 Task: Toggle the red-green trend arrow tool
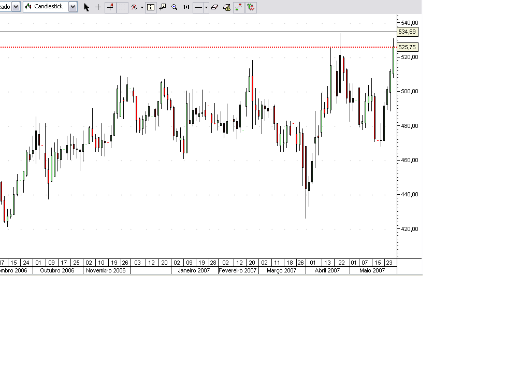tap(239, 7)
